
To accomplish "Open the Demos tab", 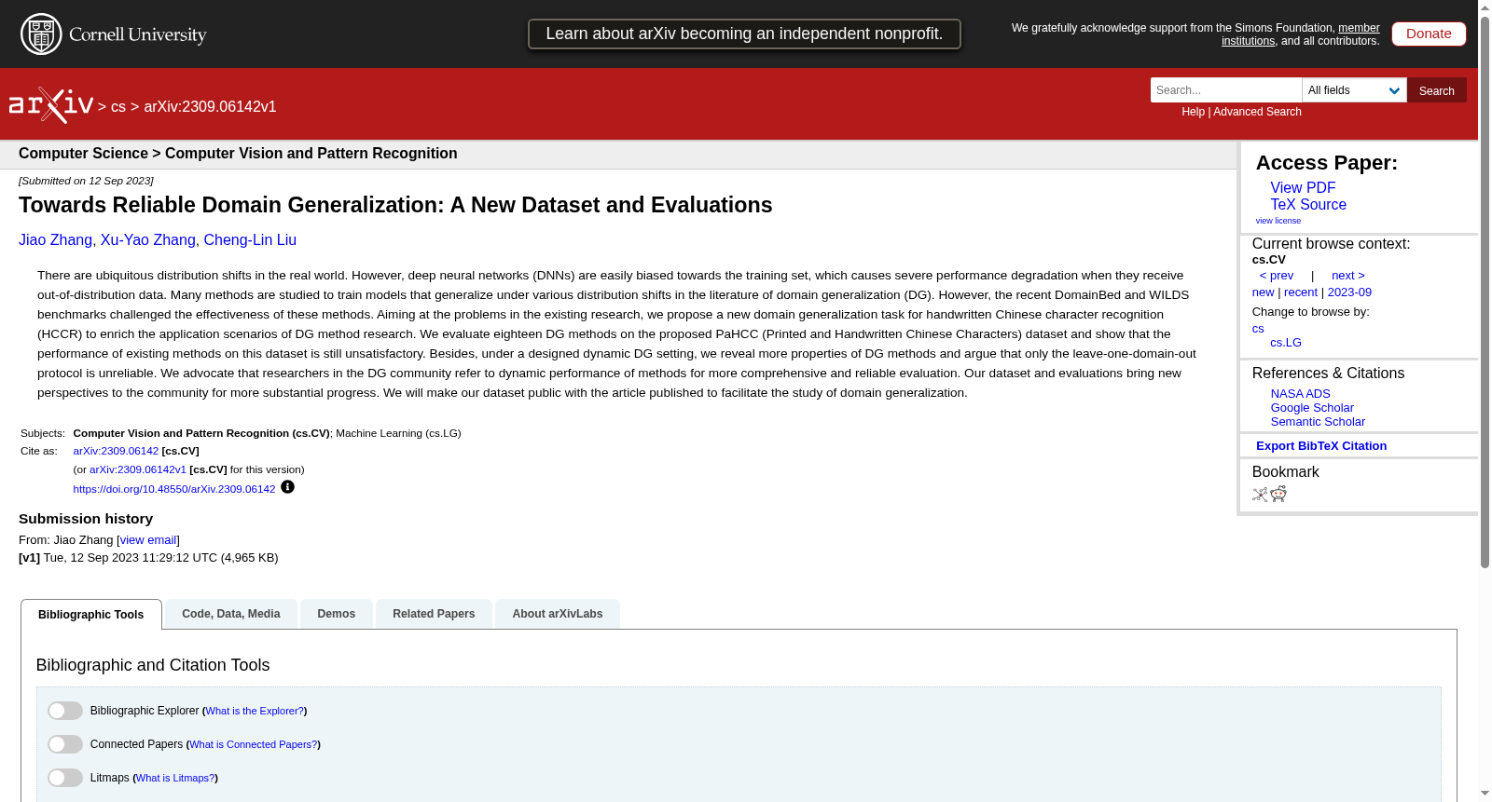I will (337, 614).
